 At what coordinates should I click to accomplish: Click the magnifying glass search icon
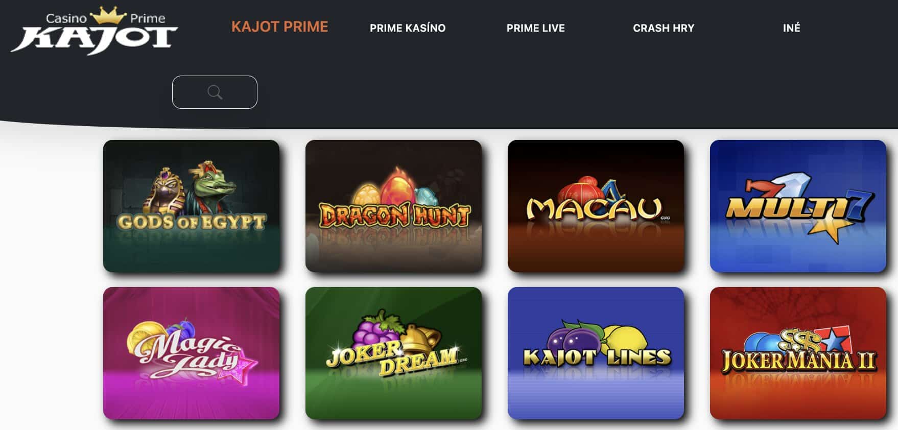(x=215, y=92)
